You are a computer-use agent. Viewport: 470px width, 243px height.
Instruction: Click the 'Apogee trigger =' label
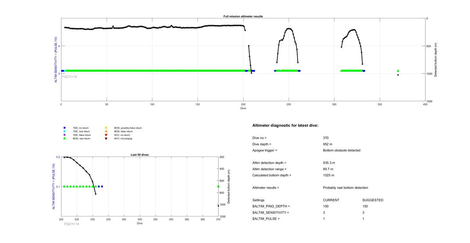(x=264, y=150)
